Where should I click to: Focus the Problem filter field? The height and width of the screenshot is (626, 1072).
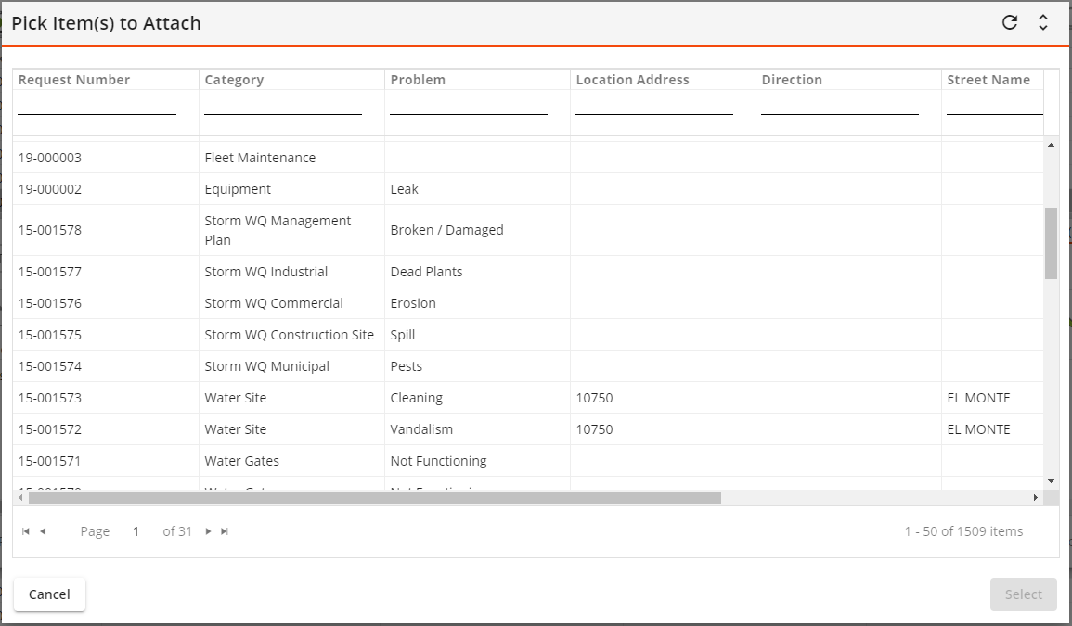pyautogui.click(x=469, y=105)
